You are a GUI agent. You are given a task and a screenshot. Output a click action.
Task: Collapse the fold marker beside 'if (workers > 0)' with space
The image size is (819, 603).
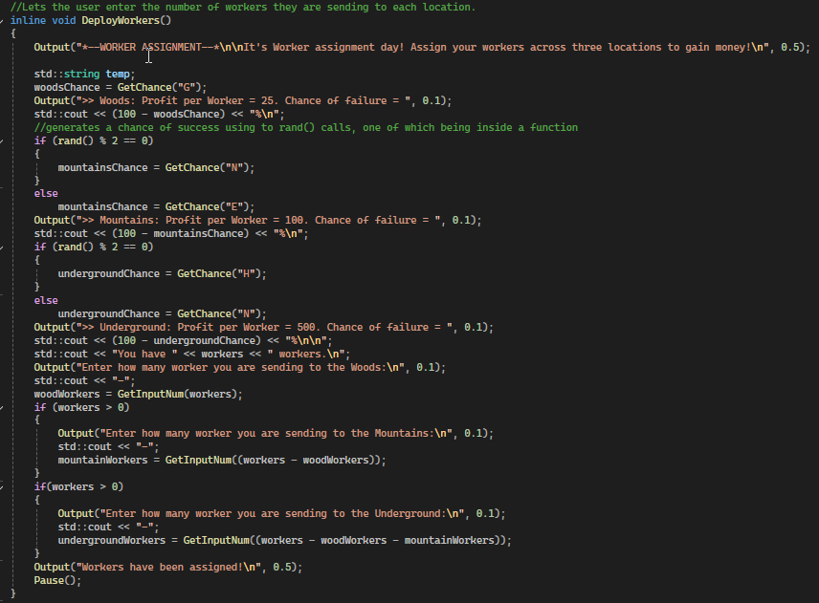pos(2,407)
